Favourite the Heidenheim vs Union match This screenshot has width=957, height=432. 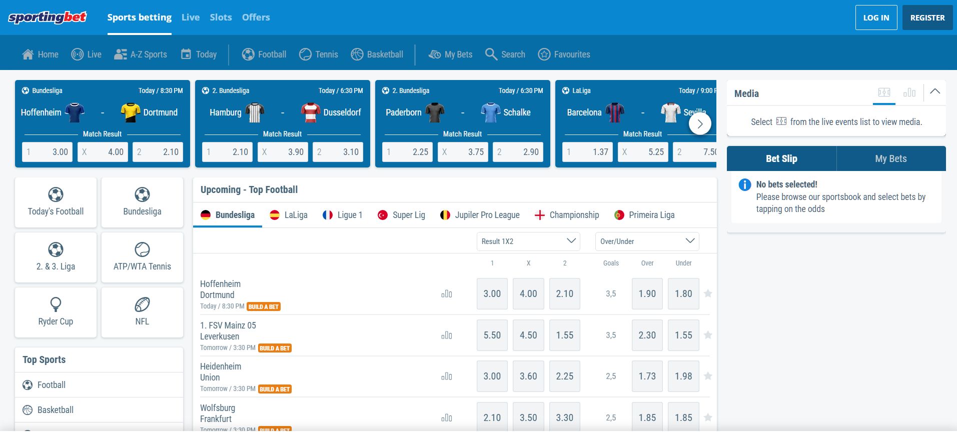tap(708, 376)
